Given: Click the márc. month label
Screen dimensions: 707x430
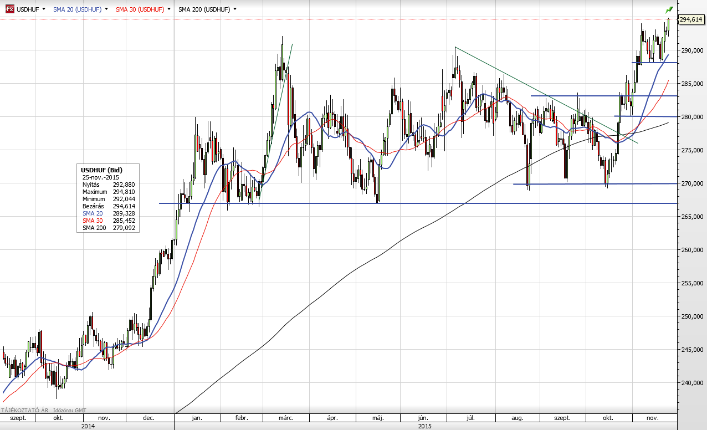Looking at the screenshot, I should coord(285,418).
